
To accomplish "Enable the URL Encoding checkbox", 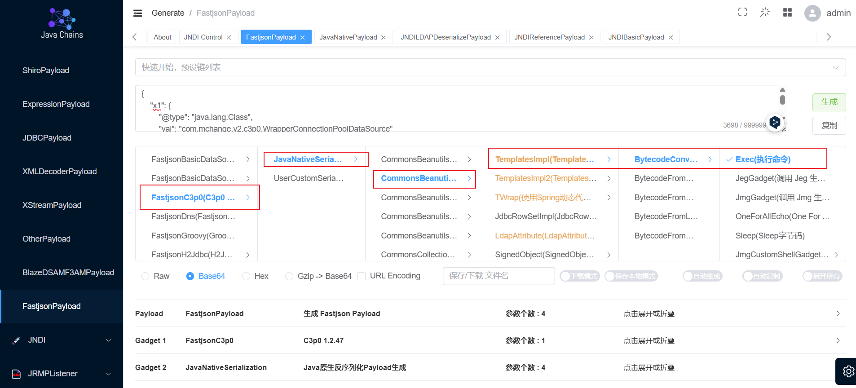I will 362,276.
